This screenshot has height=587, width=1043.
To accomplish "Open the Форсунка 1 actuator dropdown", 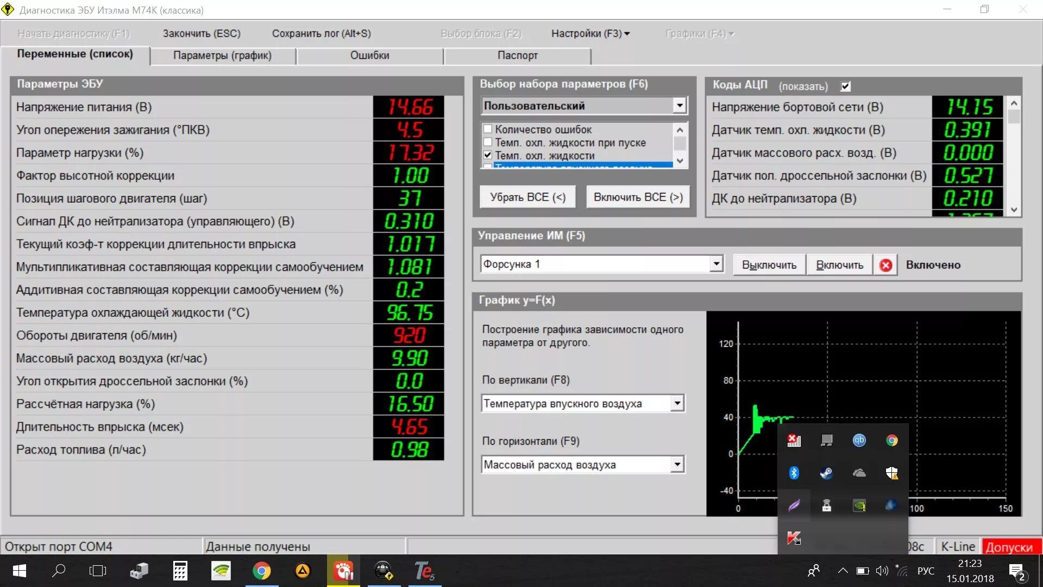I will 717,264.
